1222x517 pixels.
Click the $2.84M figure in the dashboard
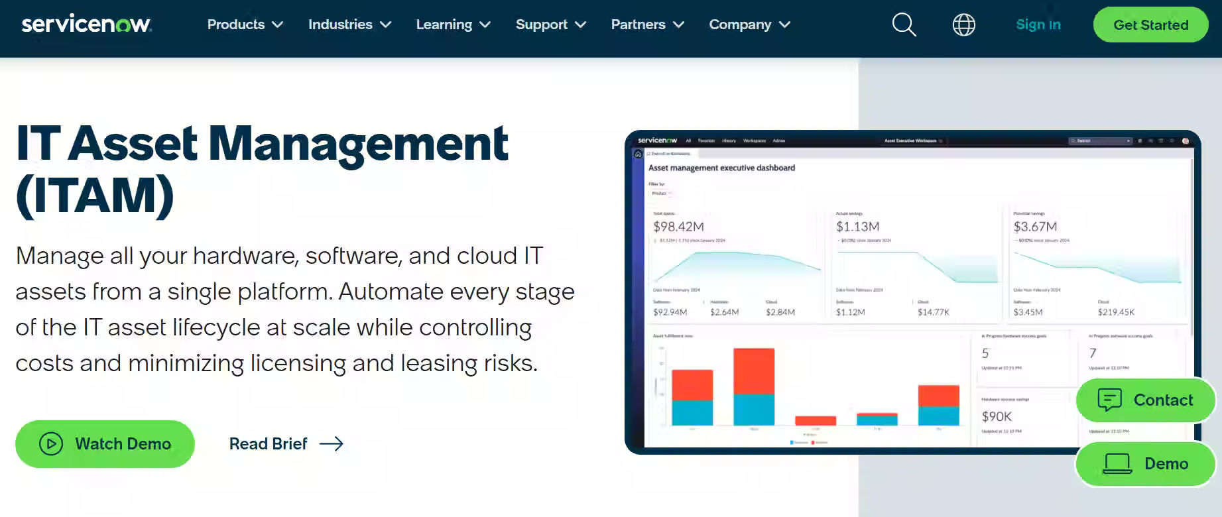tap(780, 312)
